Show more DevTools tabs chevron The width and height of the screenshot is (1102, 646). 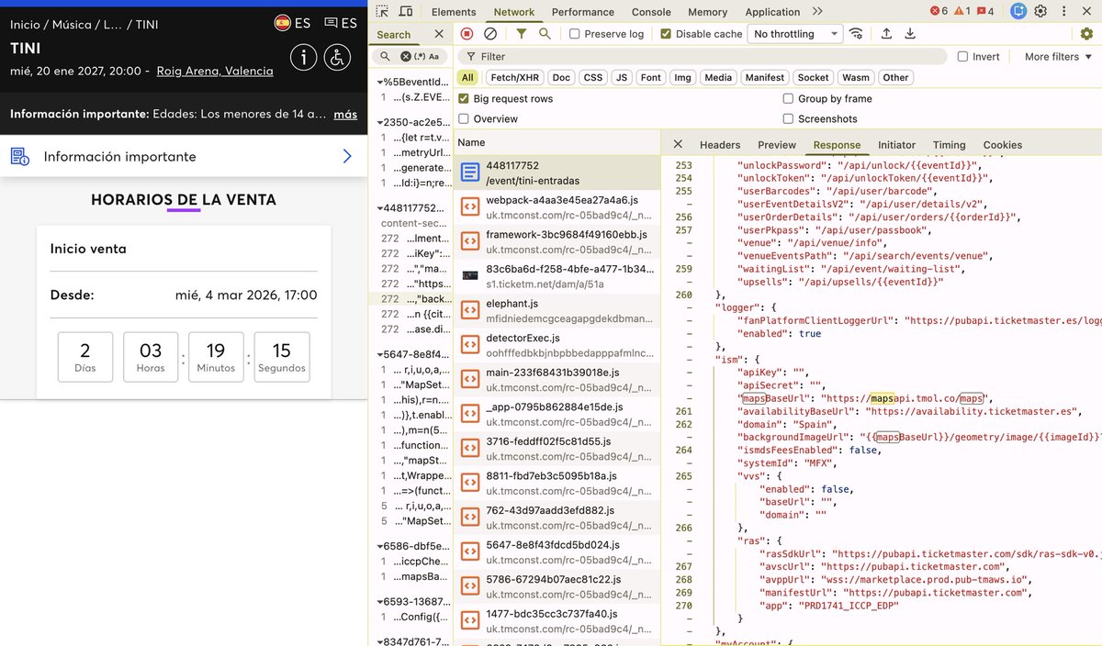pos(817,12)
